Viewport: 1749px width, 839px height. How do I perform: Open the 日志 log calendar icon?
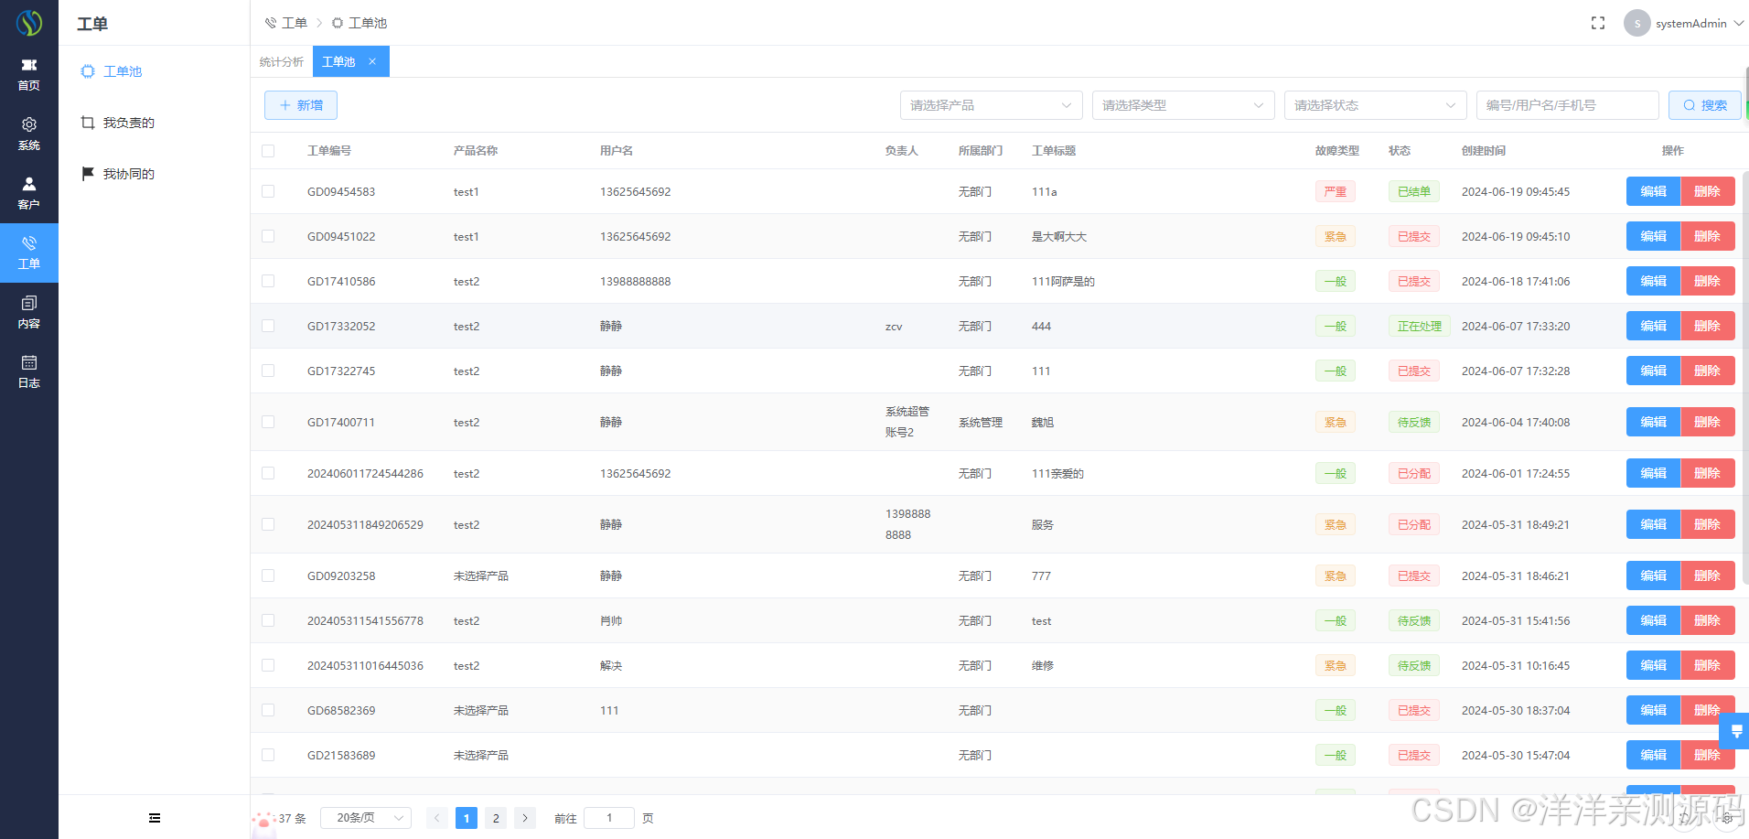[x=29, y=372]
